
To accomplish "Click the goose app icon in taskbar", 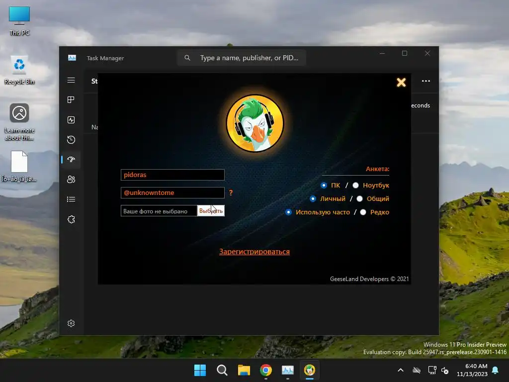I will pos(310,370).
